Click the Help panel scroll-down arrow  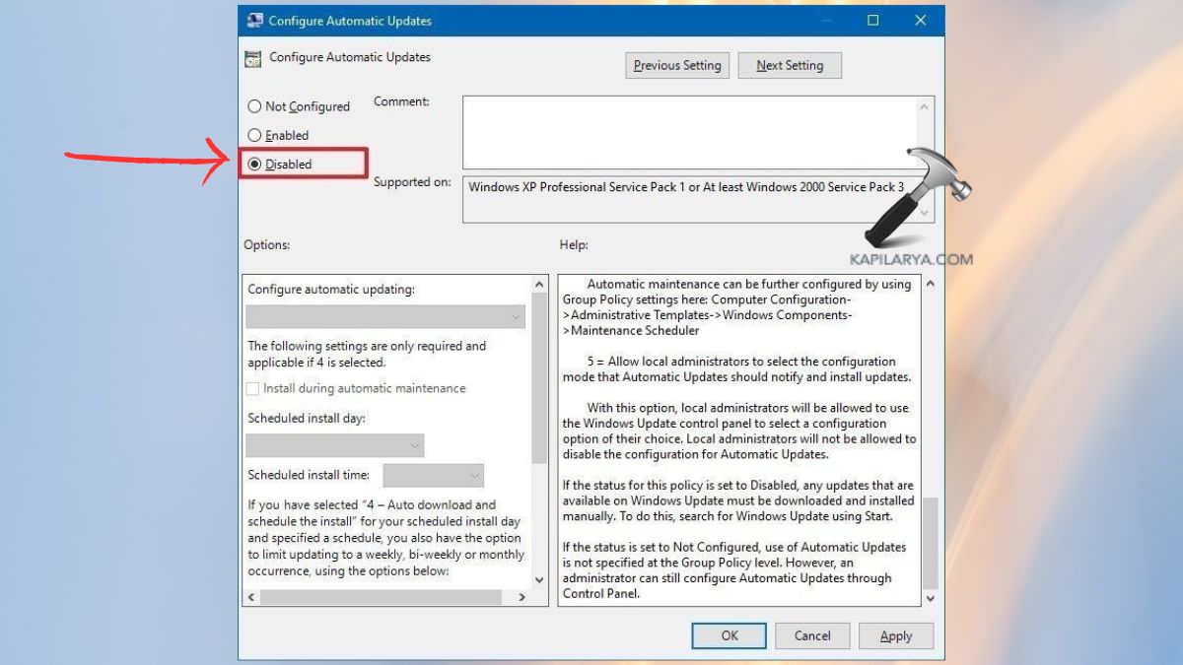click(928, 598)
